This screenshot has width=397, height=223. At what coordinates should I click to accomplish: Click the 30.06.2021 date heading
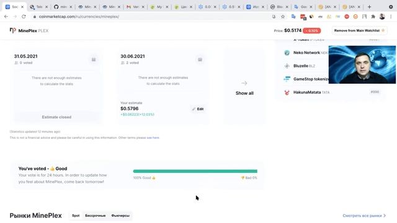point(133,56)
